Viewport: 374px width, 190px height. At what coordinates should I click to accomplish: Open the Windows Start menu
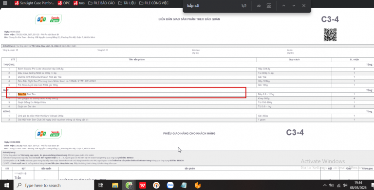tap(6, 185)
